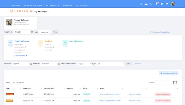
Task: Request cancellation for the Sick Leave entry
Action: [163, 94]
